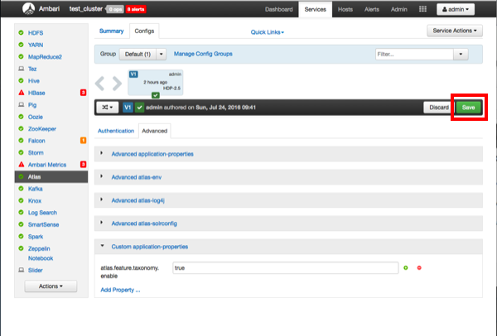Click the previous config version arrow
This screenshot has height=336, width=497.
point(99,84)
